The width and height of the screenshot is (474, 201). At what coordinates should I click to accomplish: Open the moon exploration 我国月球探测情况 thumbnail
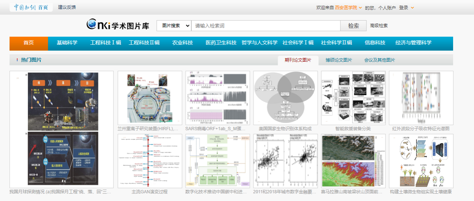[x=62, y=129]
